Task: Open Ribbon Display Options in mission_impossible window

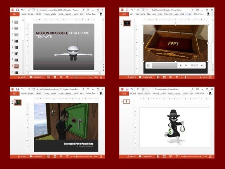Action: click(x=88, y=10)
